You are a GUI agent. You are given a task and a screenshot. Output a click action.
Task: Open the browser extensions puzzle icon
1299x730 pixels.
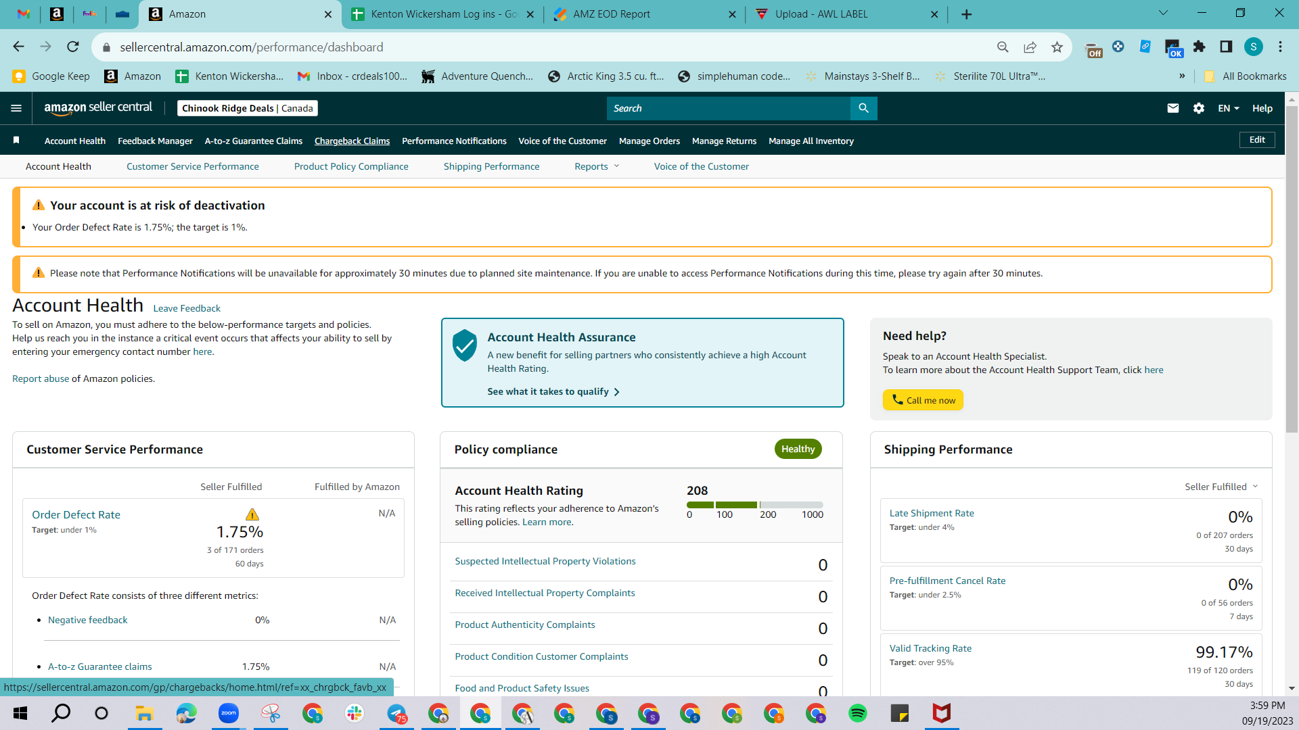pyautogui.click(x=1200, y=47)
